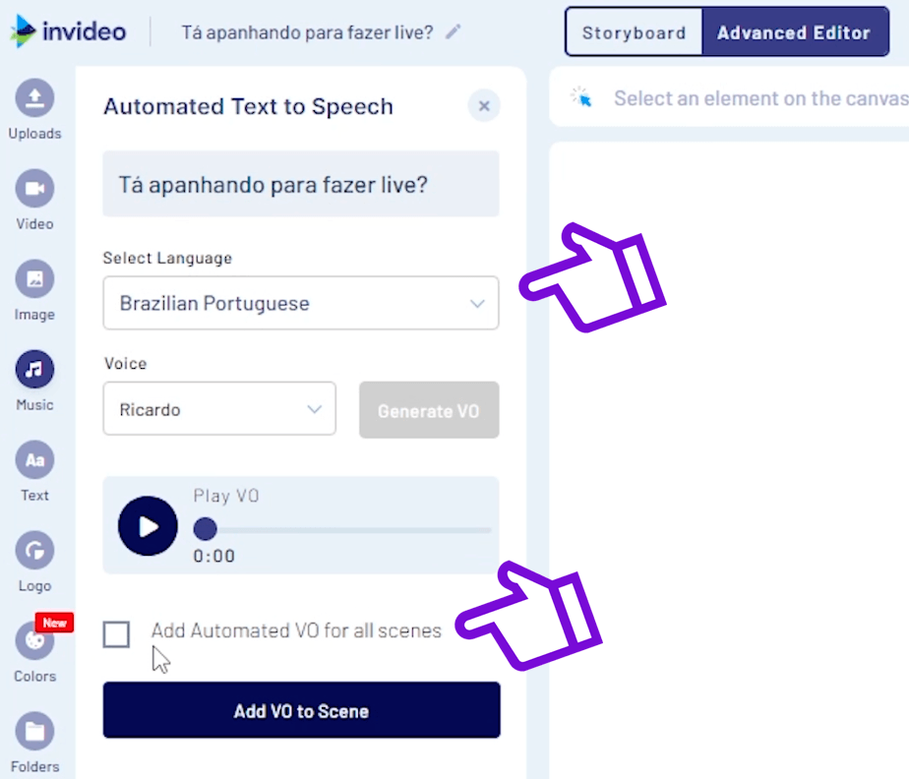The width and height of the screenshot is (909, 779).
Task: Open the Colors sidebar panel
Action: pyautogui.click(x=34, y=651)
